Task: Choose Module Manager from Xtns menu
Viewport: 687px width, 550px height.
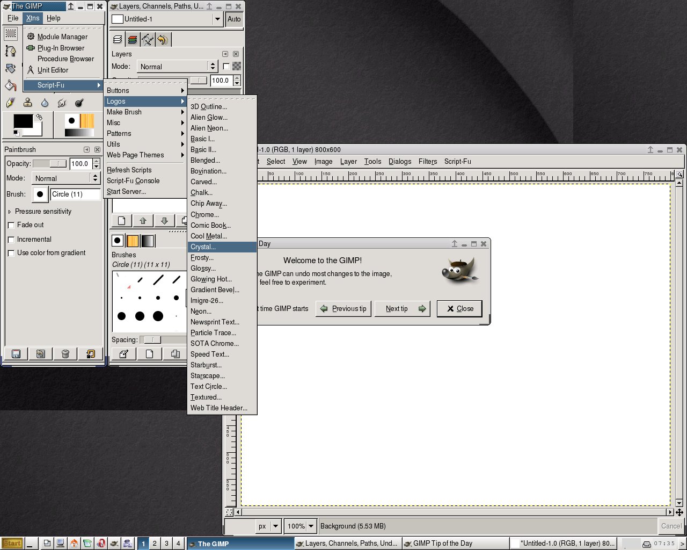Action: click(63, 37)
